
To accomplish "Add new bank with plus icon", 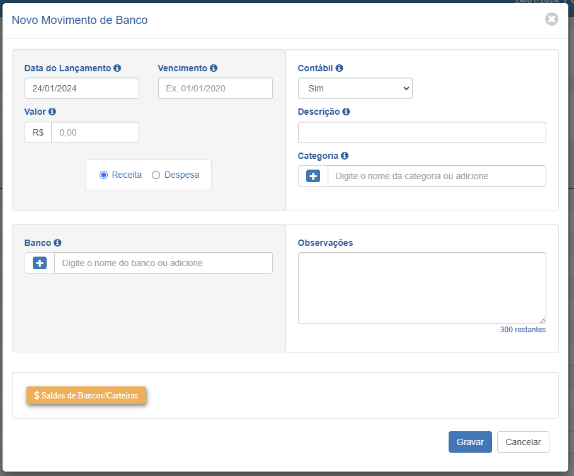I will pos(40,263).
